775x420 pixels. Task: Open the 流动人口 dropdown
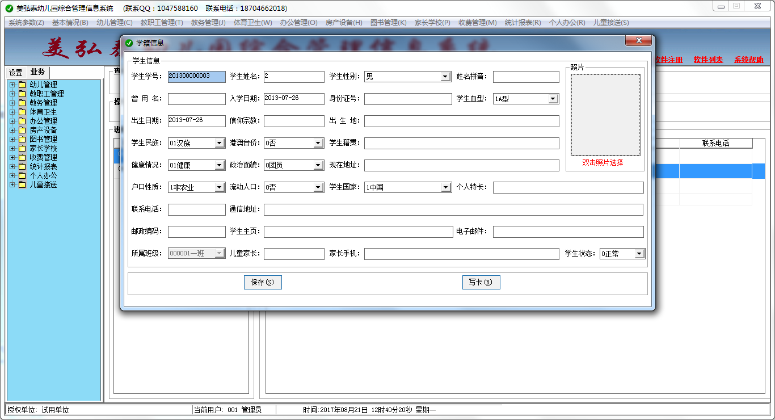(x=318, y=187)
